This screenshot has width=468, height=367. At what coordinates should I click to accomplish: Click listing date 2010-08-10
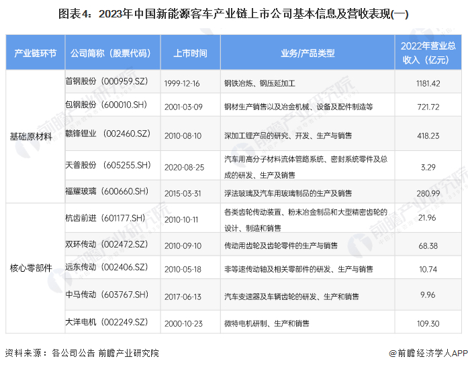point(183,136)
